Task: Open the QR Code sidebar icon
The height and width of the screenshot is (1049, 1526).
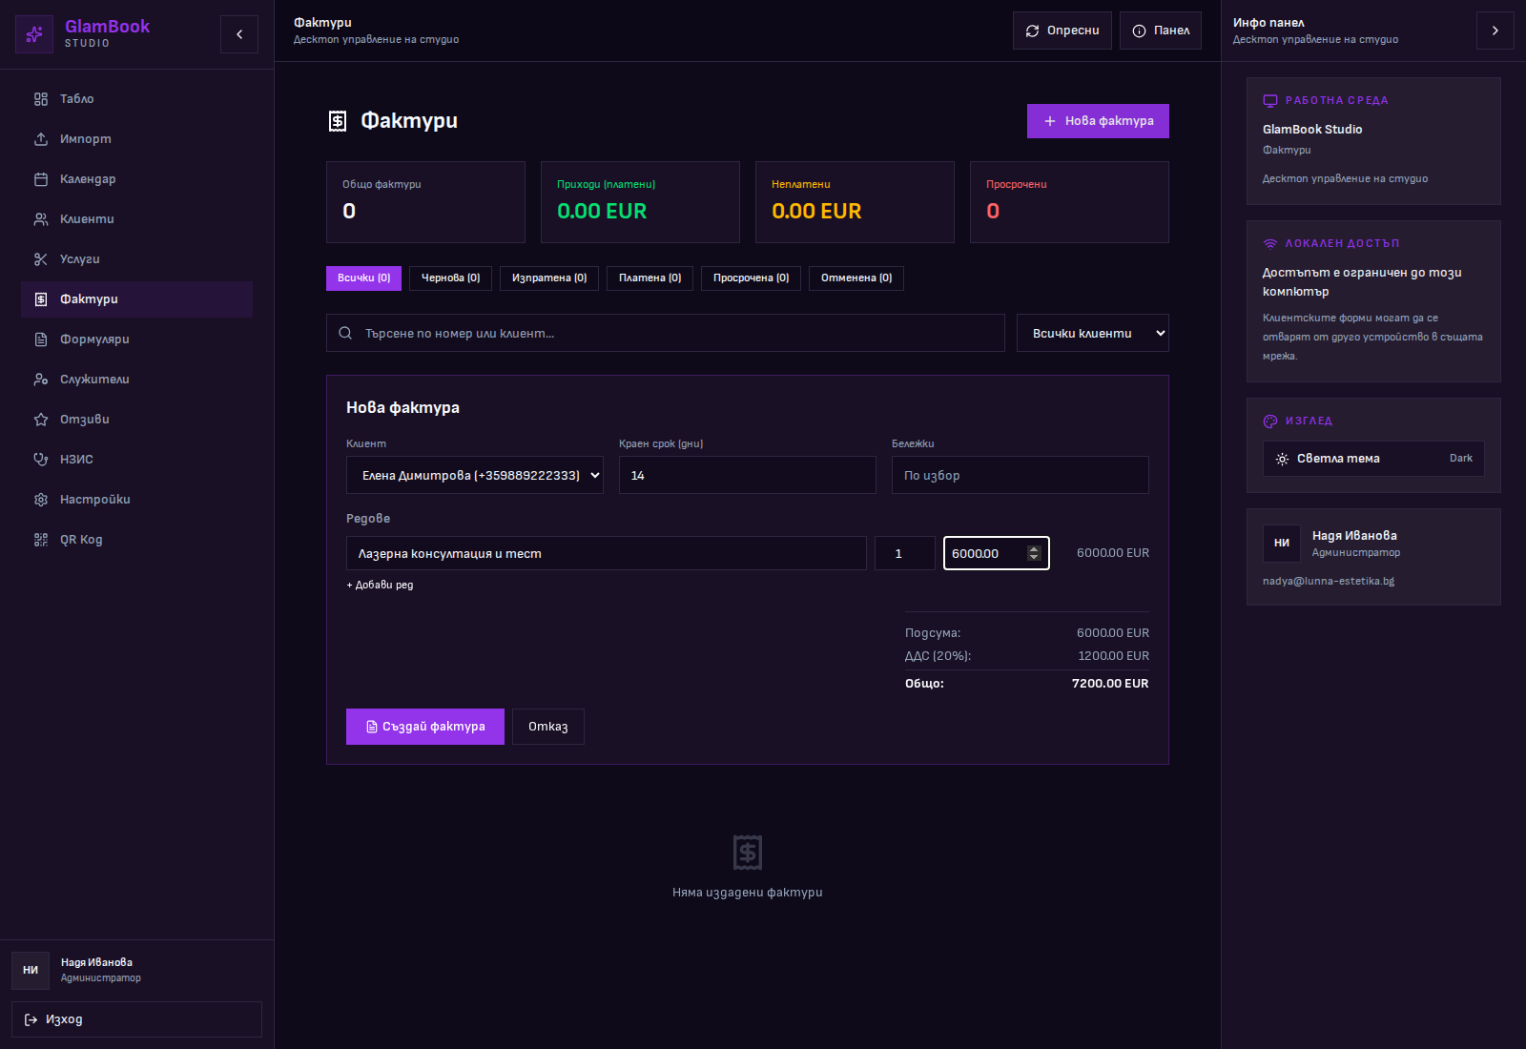Action: pyautogui.click(x=41, y=540)
